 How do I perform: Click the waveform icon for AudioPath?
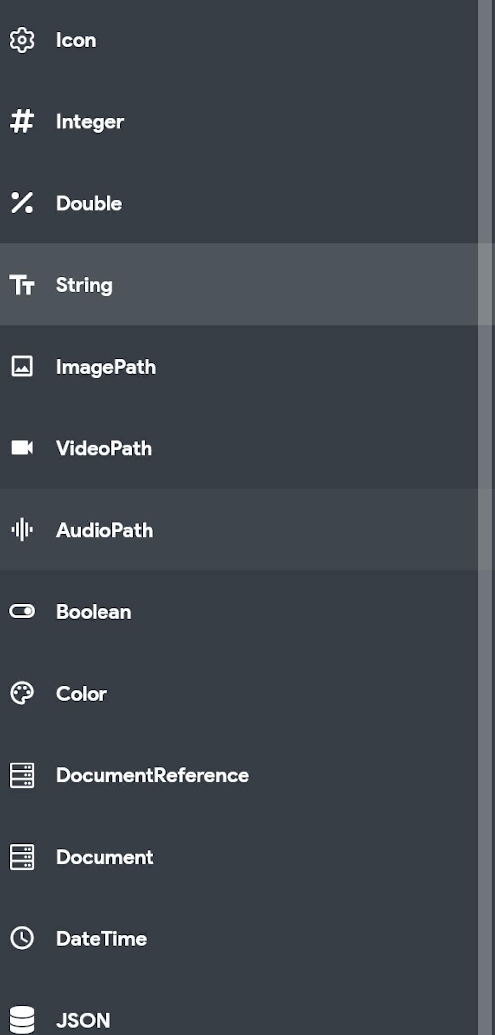point(22,530)
